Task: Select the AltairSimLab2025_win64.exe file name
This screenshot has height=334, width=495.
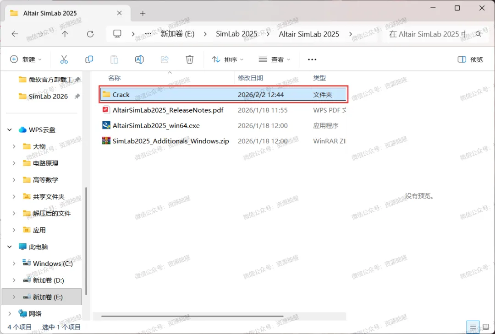Action: coord(156,125)
